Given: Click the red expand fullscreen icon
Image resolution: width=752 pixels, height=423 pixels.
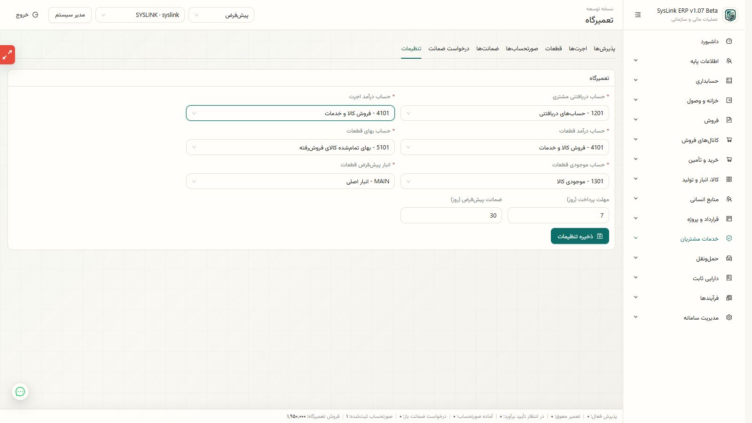Looking at the screenshot, I should (x=8, y=55).
